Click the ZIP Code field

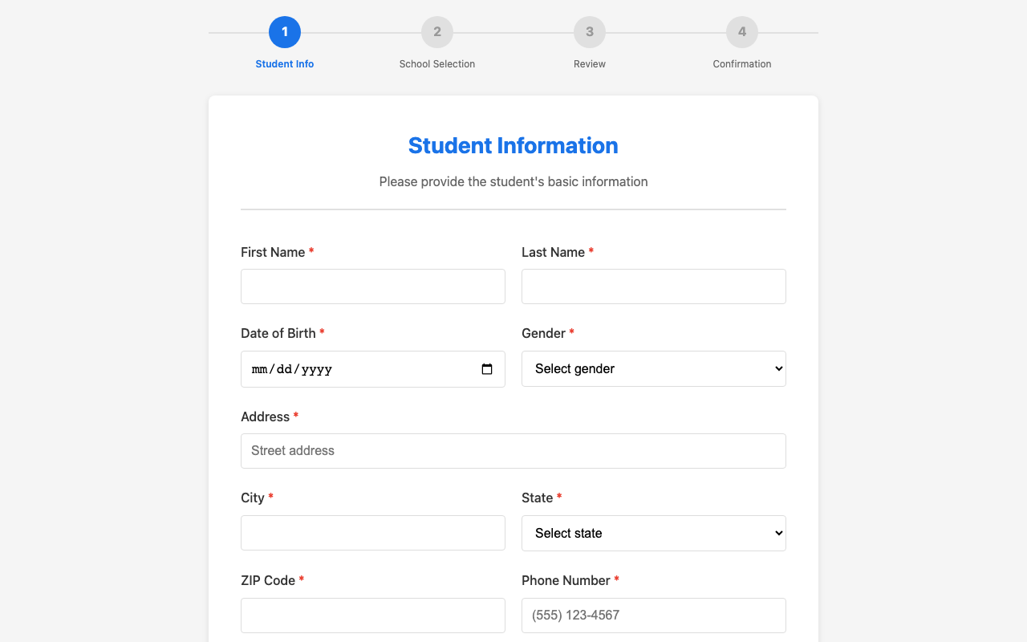tap(372, 615)
